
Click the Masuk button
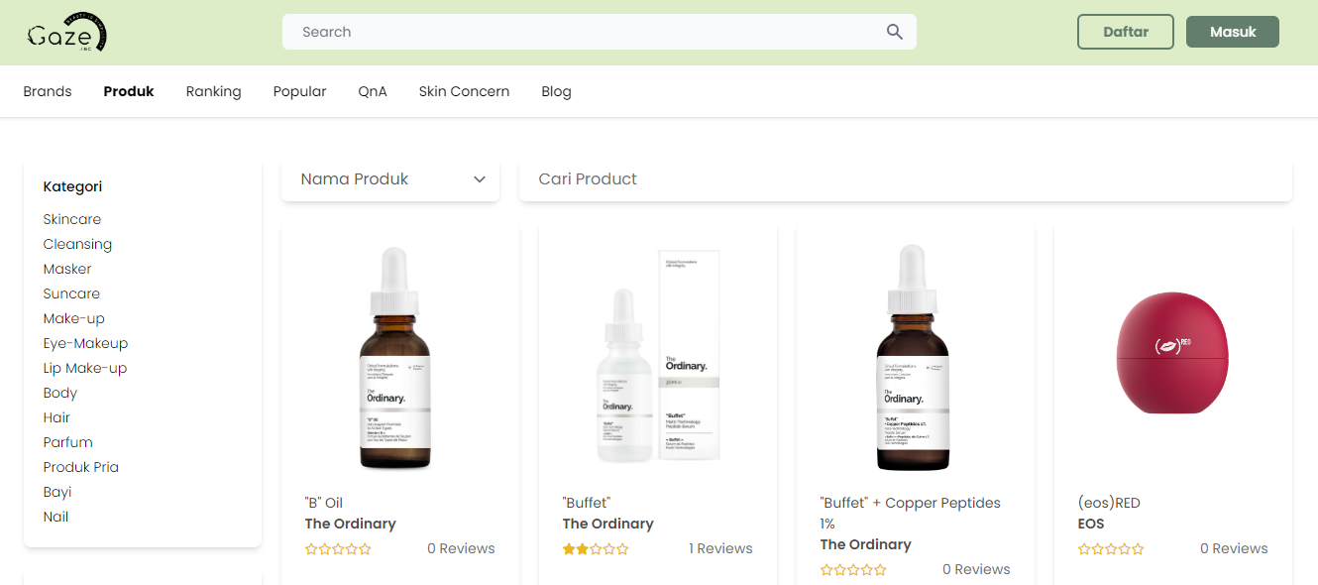(x=1233, y=32)
